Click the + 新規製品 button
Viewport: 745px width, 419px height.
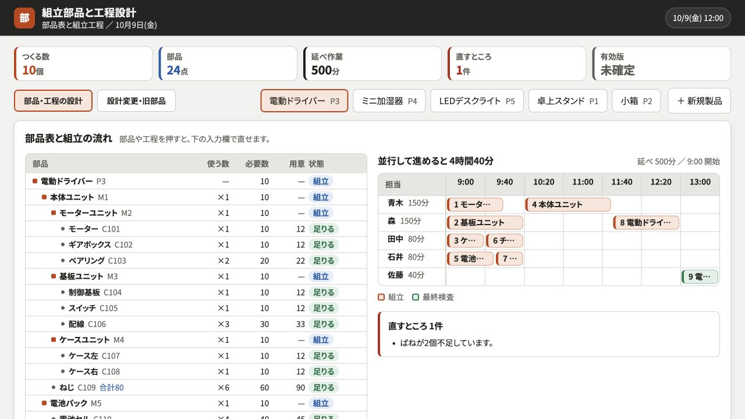699,101
